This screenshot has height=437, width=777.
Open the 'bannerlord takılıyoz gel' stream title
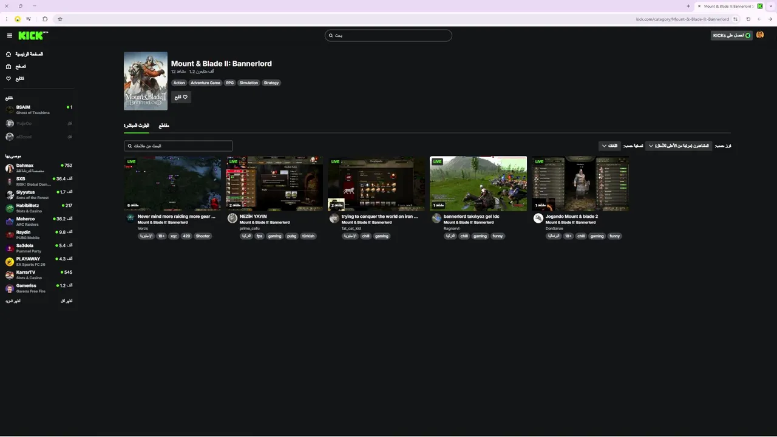point(472,216)
